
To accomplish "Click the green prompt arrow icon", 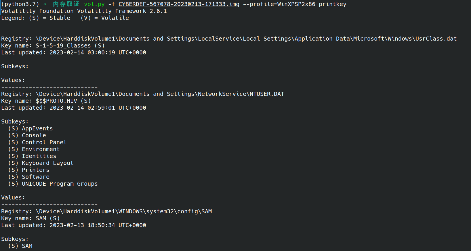I will (x=44, y=4).
